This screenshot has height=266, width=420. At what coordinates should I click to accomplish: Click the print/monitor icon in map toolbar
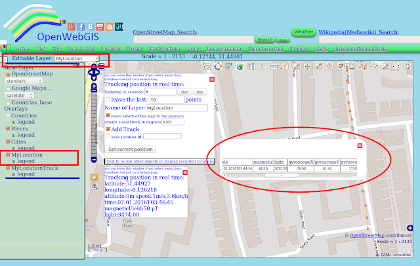(x=229, y=66)
